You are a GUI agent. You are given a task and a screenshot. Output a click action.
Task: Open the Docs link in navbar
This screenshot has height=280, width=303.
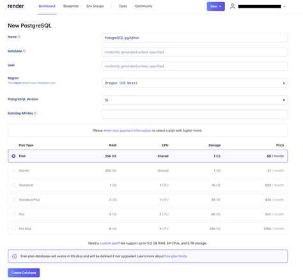[x=123, y=6]
